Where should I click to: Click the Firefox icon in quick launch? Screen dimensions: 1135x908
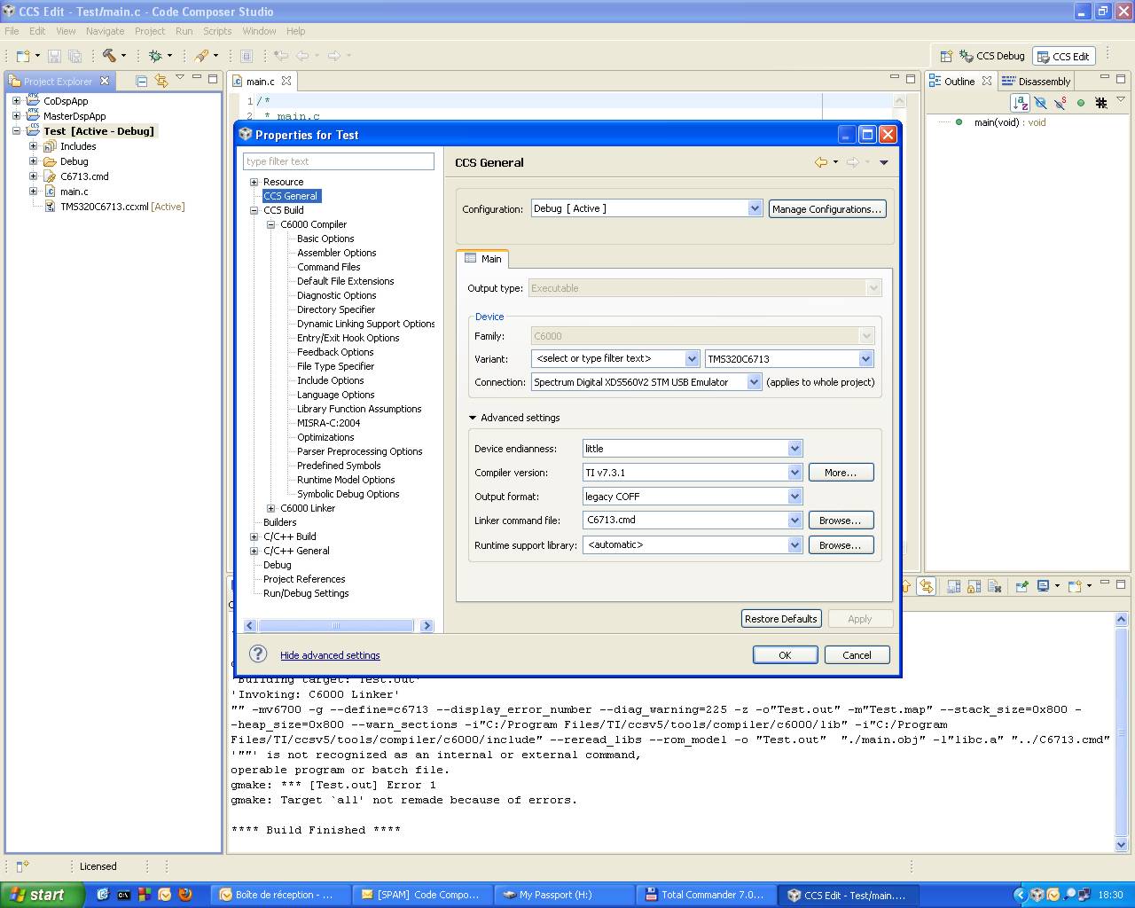point(185,895)
